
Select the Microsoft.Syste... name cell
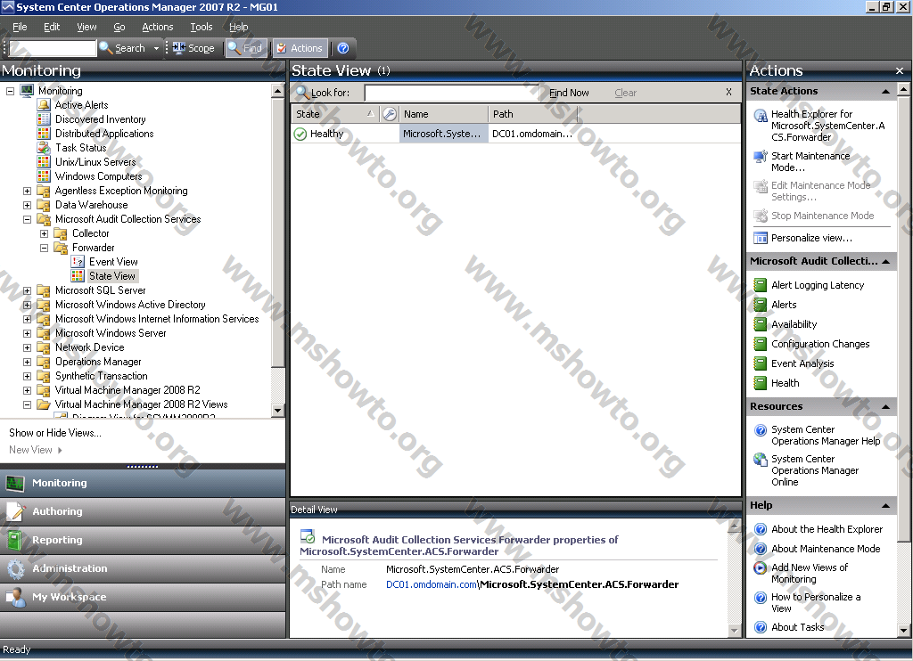pos(443,134)
